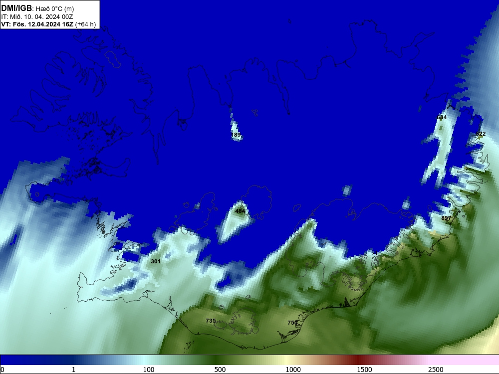
Task: Click the 735 height value label
Action: (211, 321)
